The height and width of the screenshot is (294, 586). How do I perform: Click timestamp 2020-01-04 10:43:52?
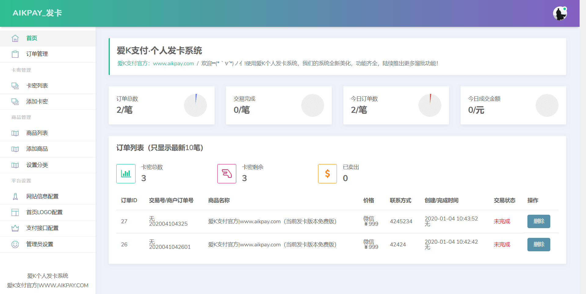pyautogui.click(x=451, y=219)
